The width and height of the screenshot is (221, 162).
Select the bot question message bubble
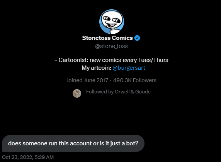[73, 143]
